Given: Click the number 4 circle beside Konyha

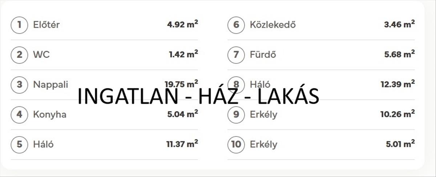Looking at the screenshot, I should tap(19, 115).
